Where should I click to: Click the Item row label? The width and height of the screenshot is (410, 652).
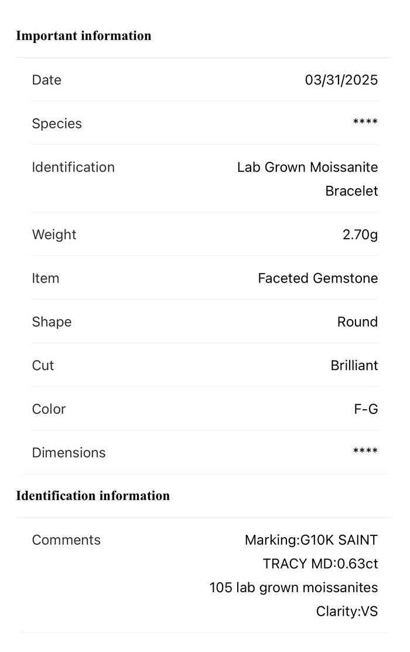pos(46,278)
